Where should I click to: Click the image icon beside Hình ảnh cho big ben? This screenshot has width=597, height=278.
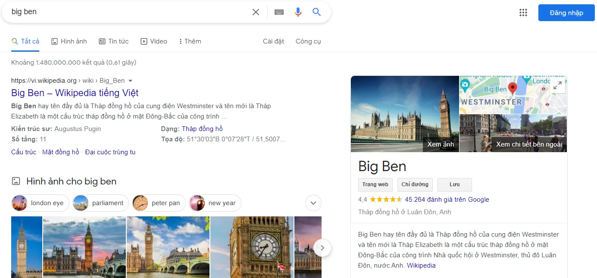point(16,181)
